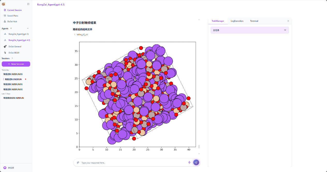
Task: Click the app logo at top left
Action: coord(3,4)
